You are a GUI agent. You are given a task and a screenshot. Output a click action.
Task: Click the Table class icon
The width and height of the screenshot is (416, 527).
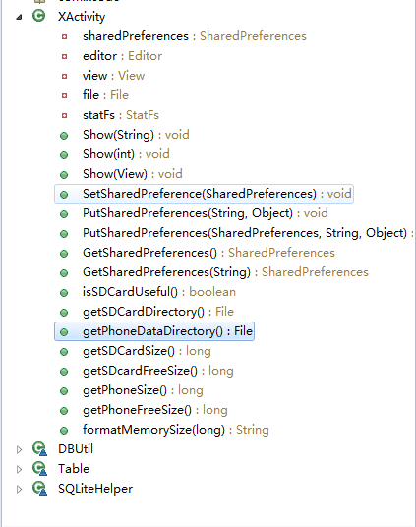[x=39, y=469]
